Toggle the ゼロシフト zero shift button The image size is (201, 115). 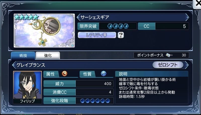(168, 65)
